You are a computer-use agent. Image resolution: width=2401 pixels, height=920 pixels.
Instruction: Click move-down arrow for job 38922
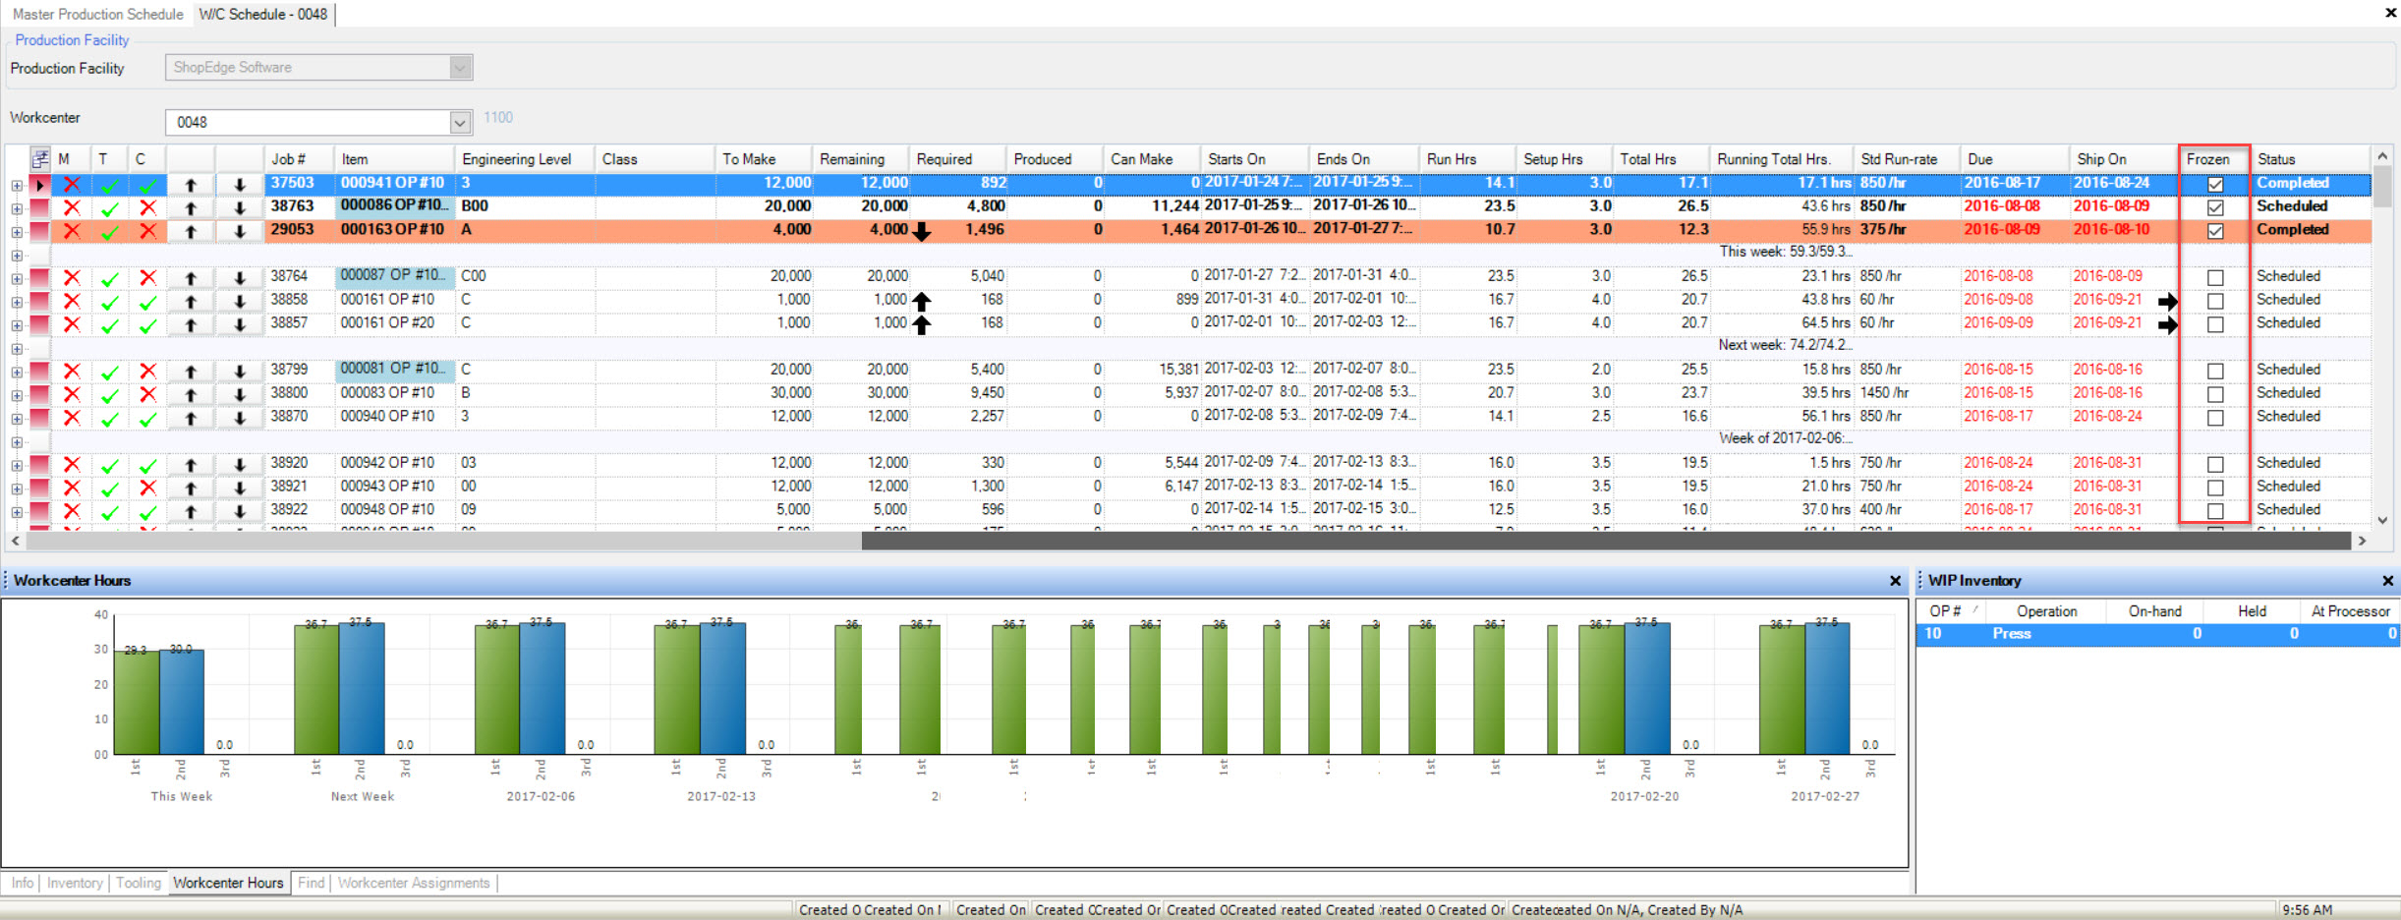pos(239,511)
